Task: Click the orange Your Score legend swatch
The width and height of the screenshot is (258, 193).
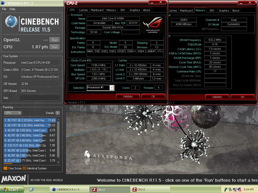Action: click(5, 168)
